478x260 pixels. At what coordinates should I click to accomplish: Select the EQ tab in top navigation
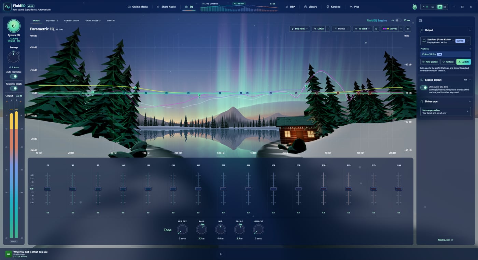click(x=189, y=7)
